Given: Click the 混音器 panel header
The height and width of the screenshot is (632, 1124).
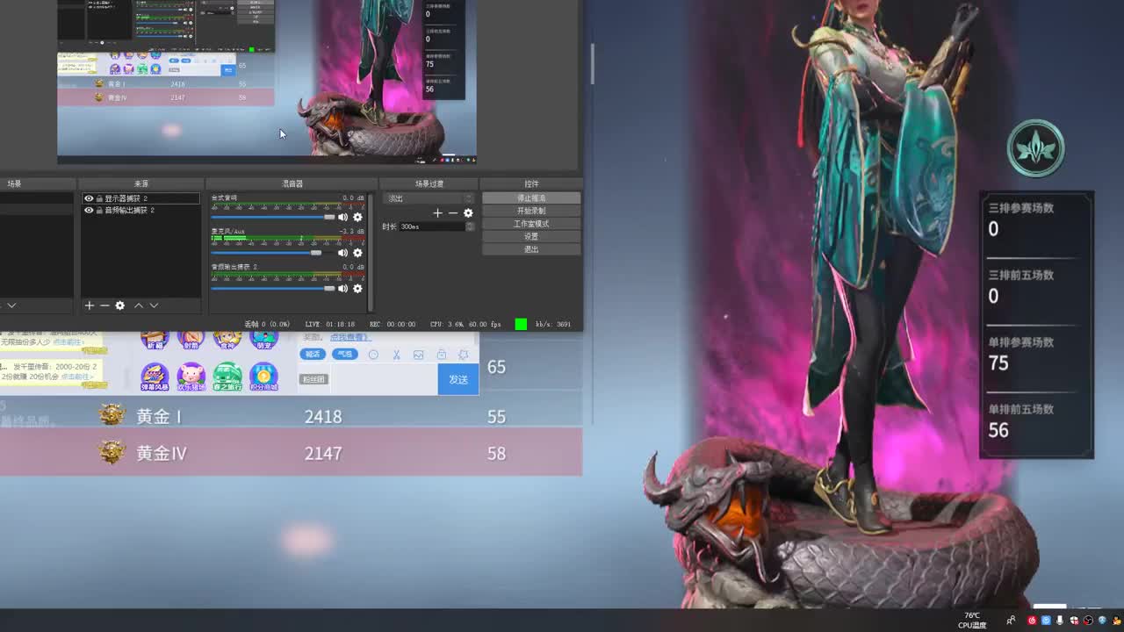Looking at the screenshot, I should pos(292,183).
